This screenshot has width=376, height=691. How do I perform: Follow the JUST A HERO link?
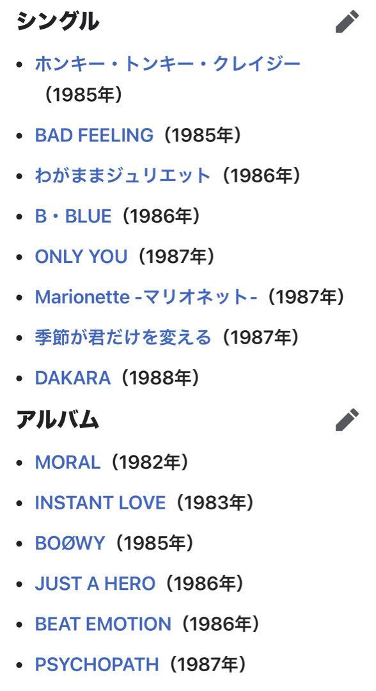[95, 584]
